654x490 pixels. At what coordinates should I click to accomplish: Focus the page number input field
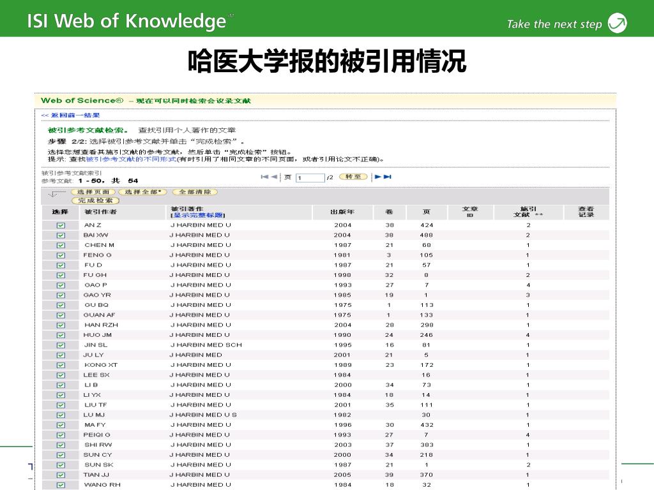310,178
